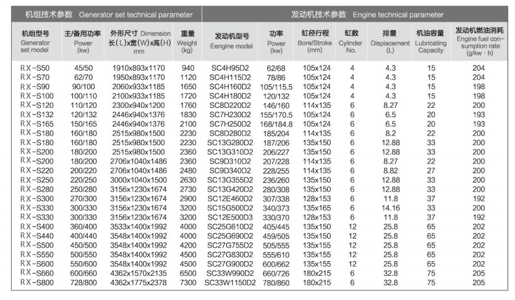Click the RX-S100 model cell
This screenshot has height=300, width=515.
point(37,96)
